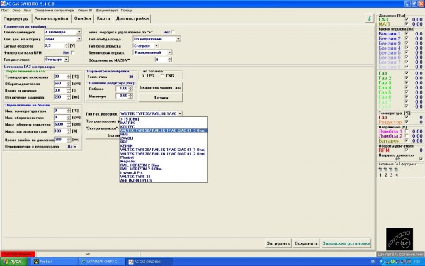Choose MATRIX in the injector list
425x266 pixels.
point(163,123)
